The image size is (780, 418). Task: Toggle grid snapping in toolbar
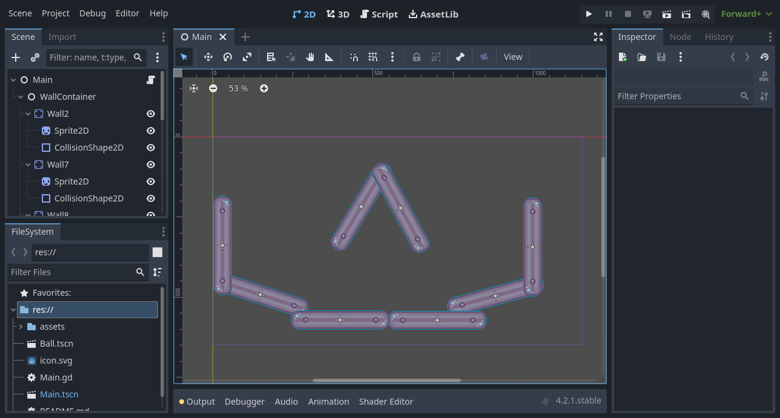coord(373,57)
